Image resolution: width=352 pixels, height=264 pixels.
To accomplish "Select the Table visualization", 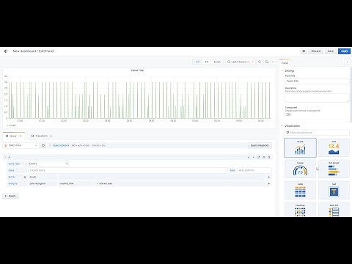I will click(300, 190).
